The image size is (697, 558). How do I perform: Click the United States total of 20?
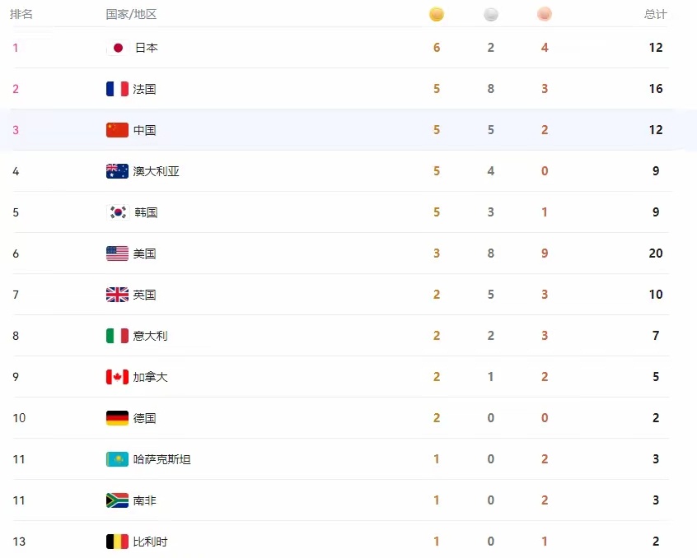click(656, 253)
